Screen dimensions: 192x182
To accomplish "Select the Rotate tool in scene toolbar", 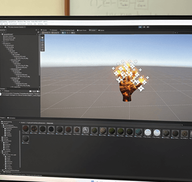I will [42, 43].
